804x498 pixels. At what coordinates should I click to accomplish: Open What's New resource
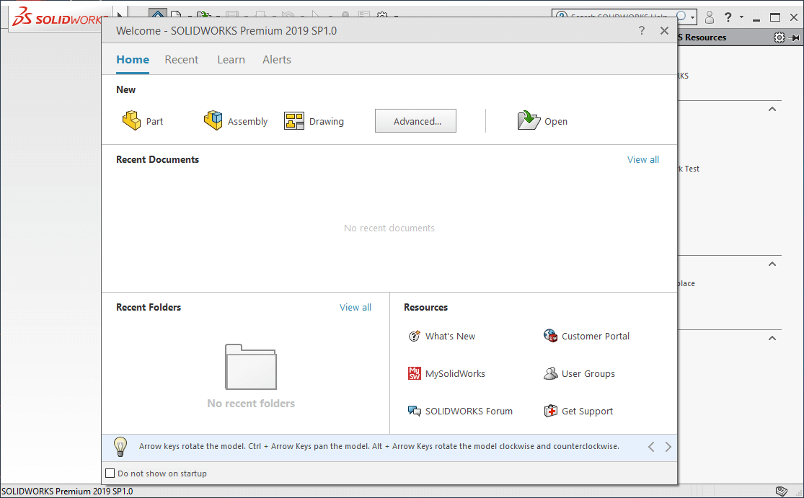click(x=441, y=336)
